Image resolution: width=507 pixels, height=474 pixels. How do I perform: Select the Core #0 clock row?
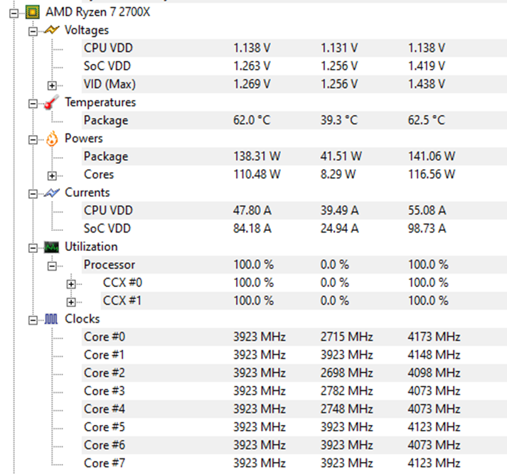(x=104, y=337)
